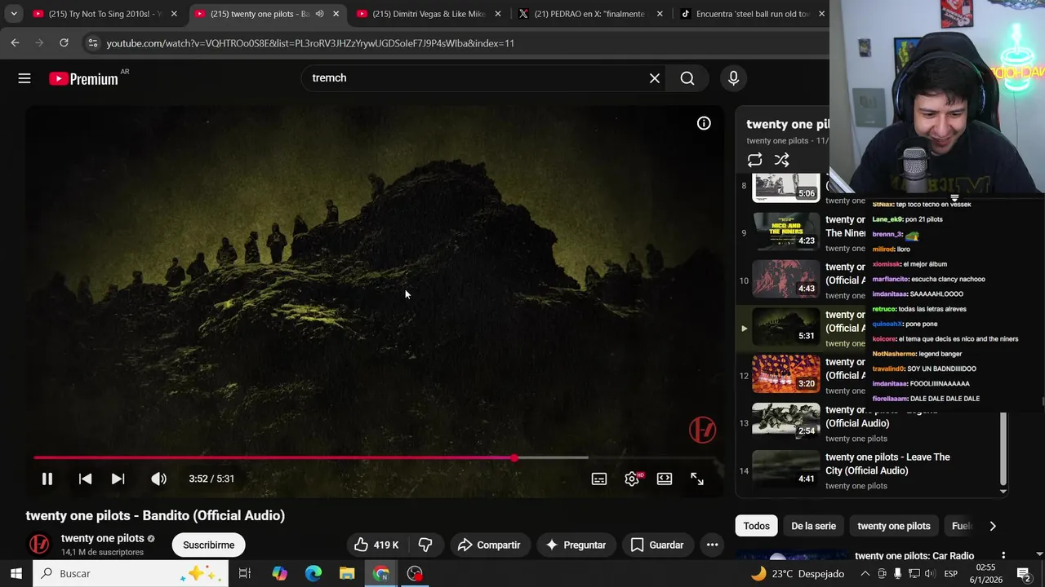The width and height of the screenshot is (1045, 587).
Task: Open the video info card icon
Action: tap(704, 123)
